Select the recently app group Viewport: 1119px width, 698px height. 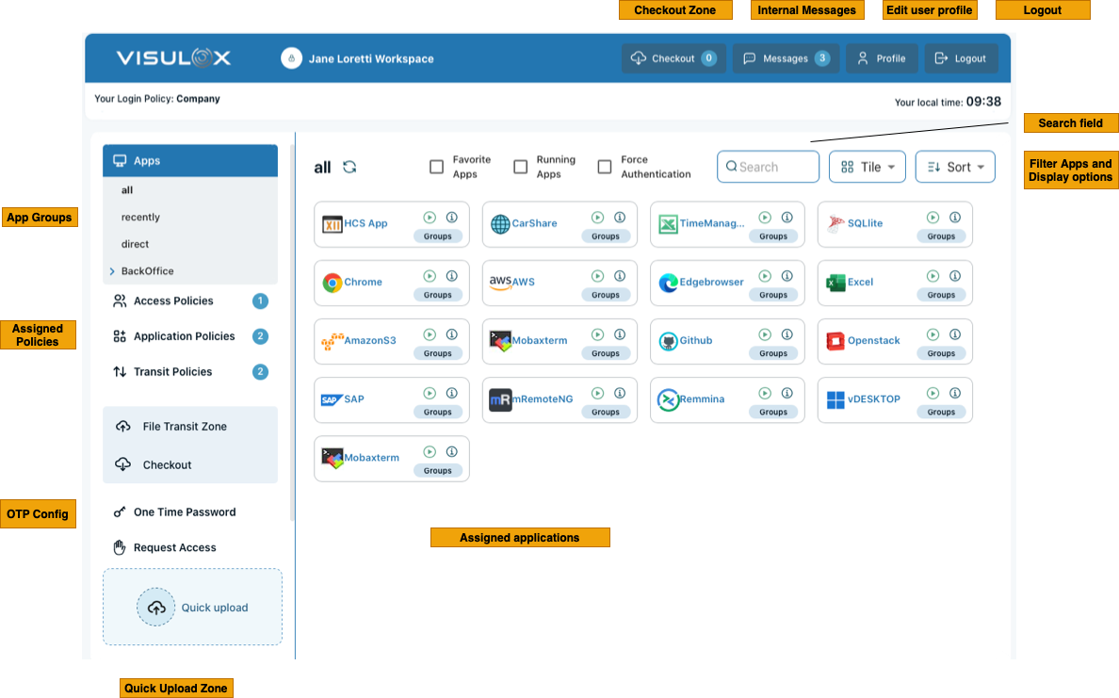[140, 218]
